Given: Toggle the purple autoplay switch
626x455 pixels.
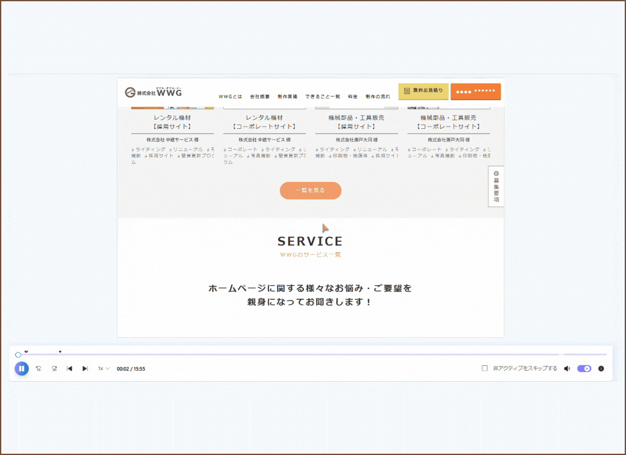Looking at the screenshot, I should coord(584,368).
